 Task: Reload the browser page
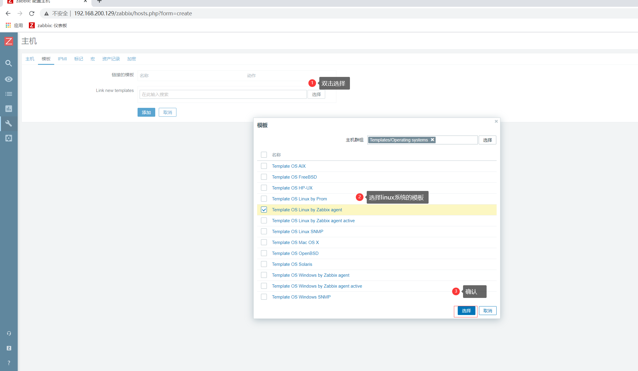pyautogui.click(x=32, y=13)
